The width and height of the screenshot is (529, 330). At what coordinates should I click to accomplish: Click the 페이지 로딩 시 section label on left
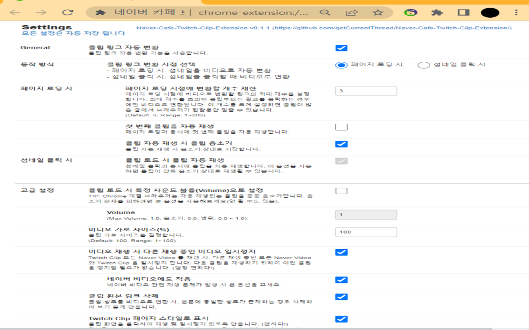[x=47, y=88]
